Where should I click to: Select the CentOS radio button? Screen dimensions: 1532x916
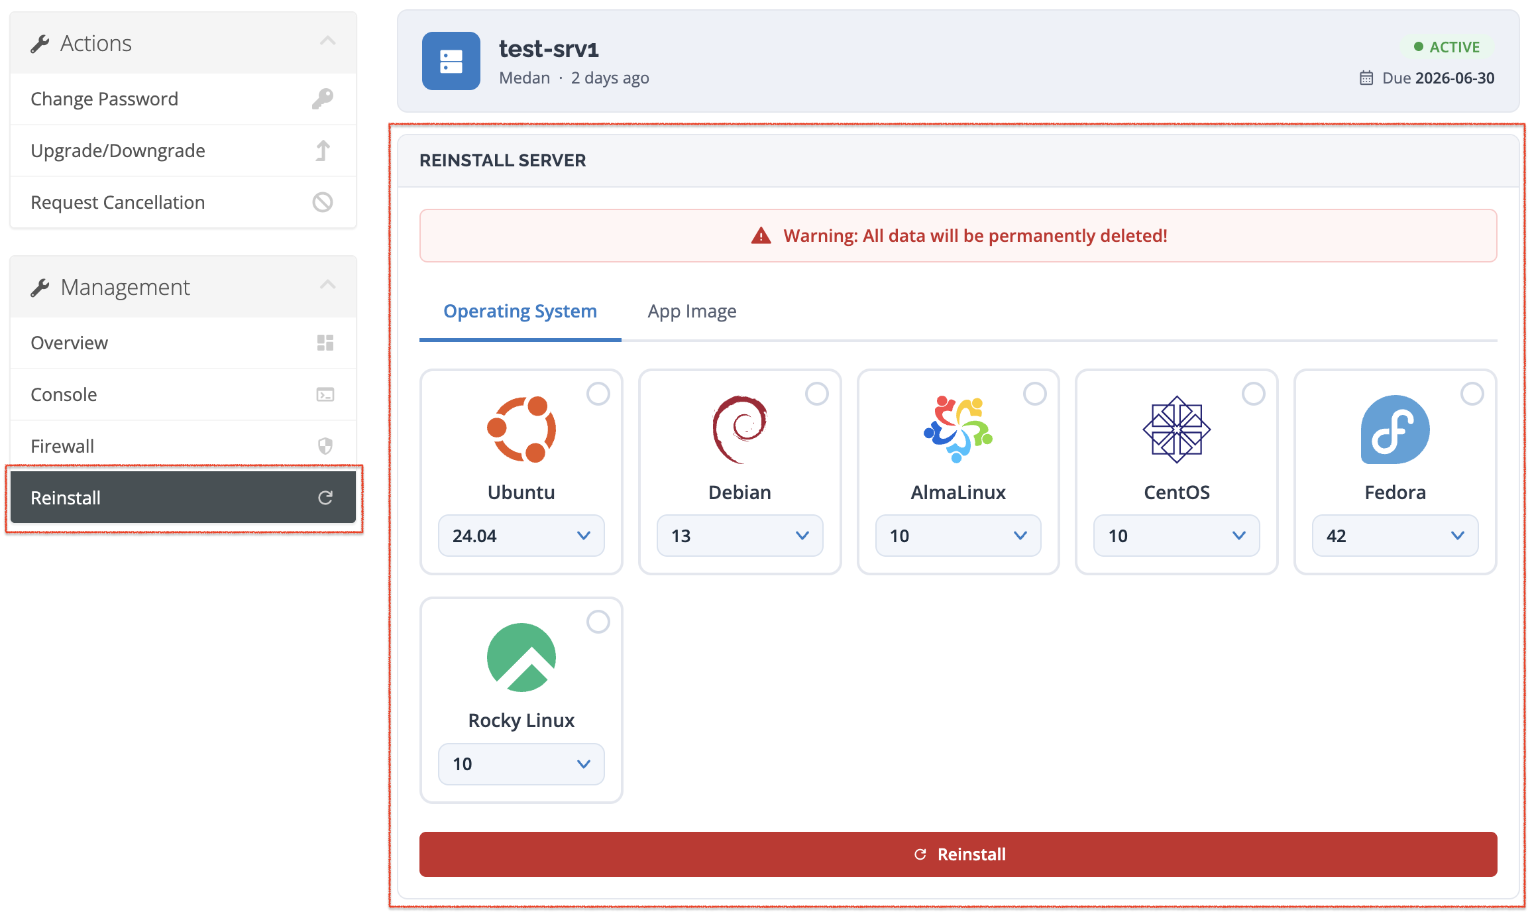pos(1254,394)
